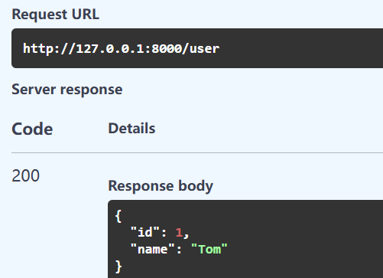The height and width of the screenshot is (278, 383).
Task: Click the divider line below Code header
Action: tap(197, 153)
